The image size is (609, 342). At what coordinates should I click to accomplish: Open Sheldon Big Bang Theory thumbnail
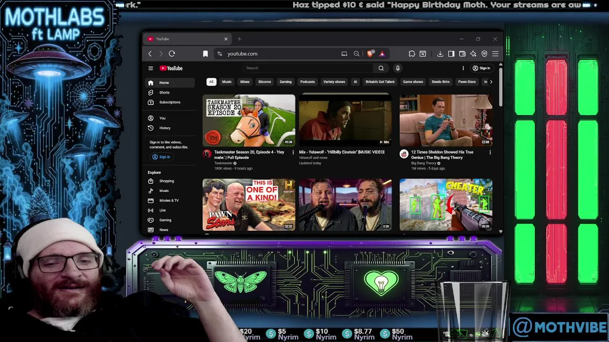coord(446,120)
